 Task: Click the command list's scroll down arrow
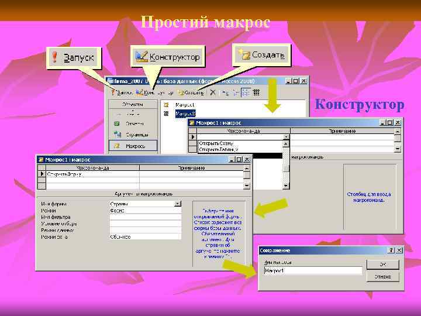coord(286,186)
